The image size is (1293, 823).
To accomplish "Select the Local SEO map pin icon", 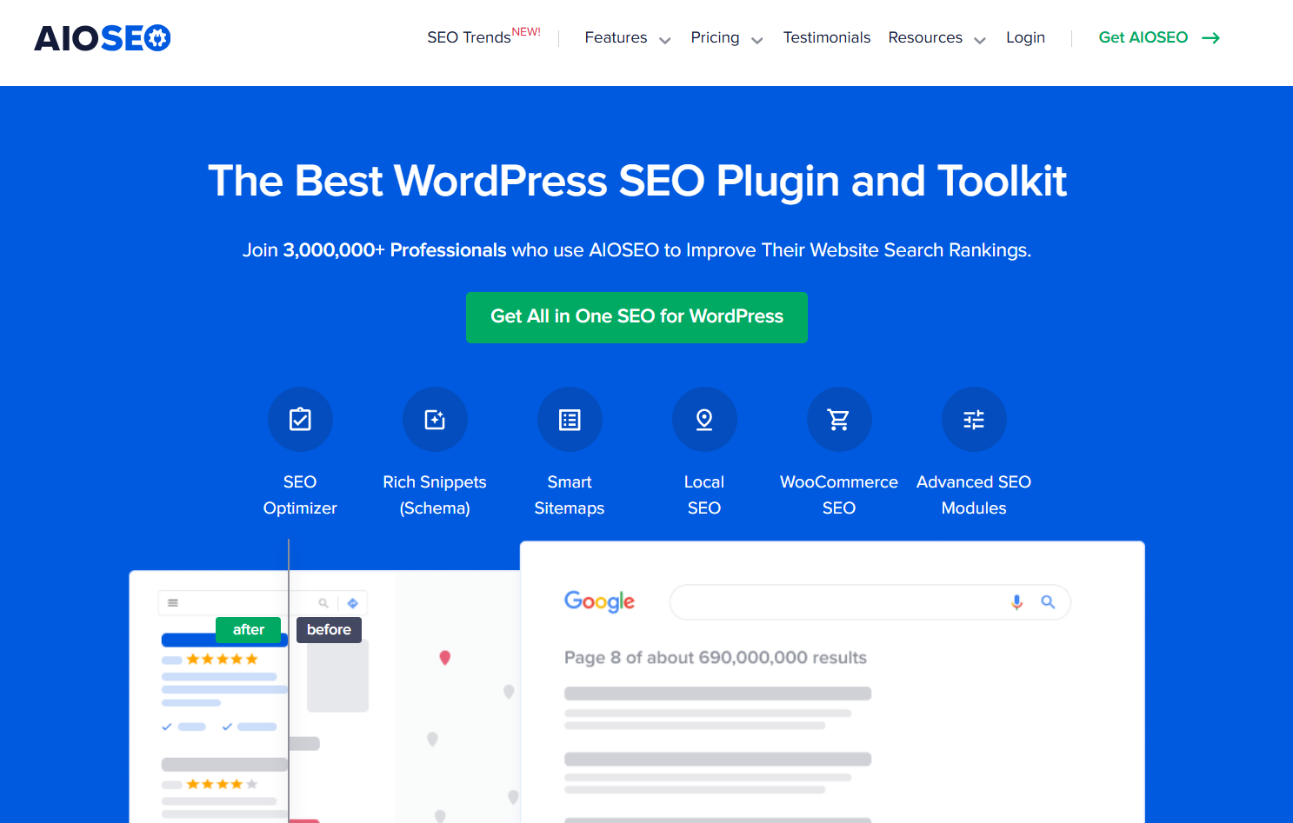I will pyautogui.click(x=704, y=420).
